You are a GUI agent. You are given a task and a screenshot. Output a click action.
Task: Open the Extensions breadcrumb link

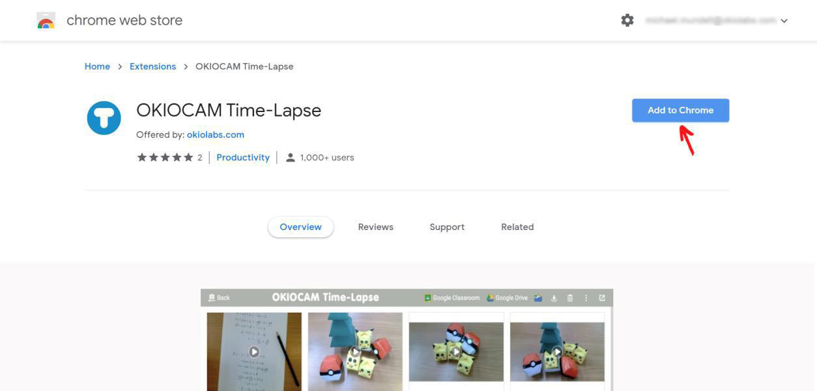coord(152,66)
